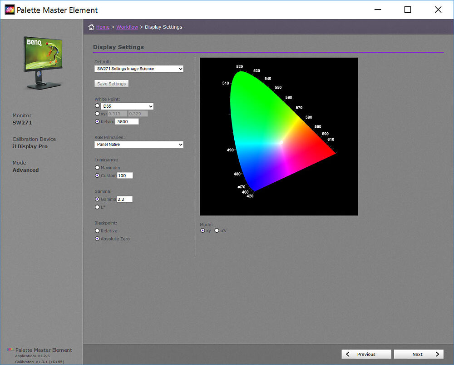Enable Custom luminance
Viewport: 454px width, 365px height.
(x=97, y=175)
